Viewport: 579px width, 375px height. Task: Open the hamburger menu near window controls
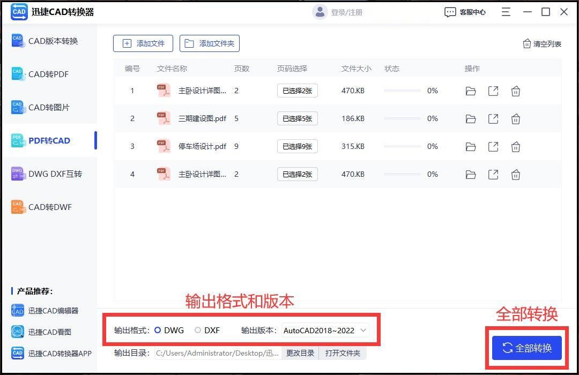[506, 11]
